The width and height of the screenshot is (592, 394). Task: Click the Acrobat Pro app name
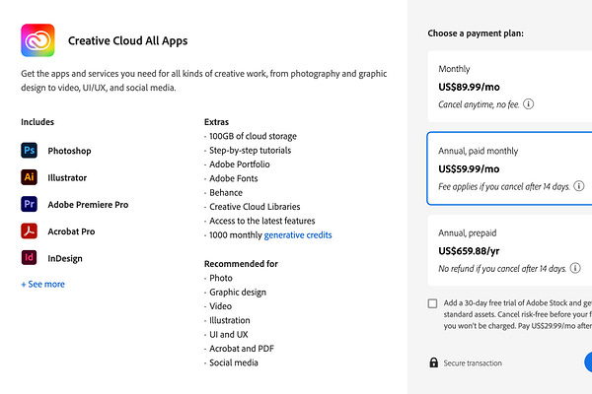tap(71, 231)
